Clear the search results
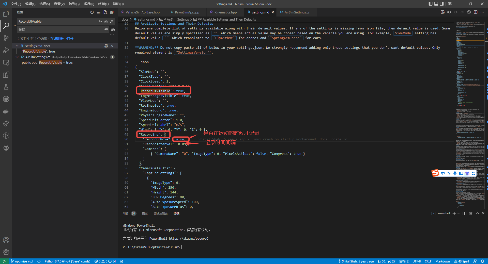Viewport: 488px width, 264px height. coord(99,12)
